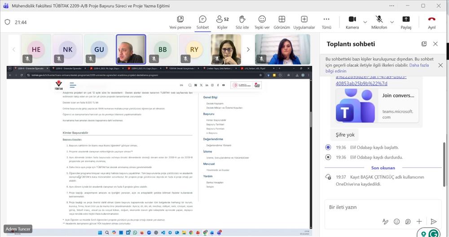Open the Tepki ver reactions icon
449x237 pixels.
[262, 19]
